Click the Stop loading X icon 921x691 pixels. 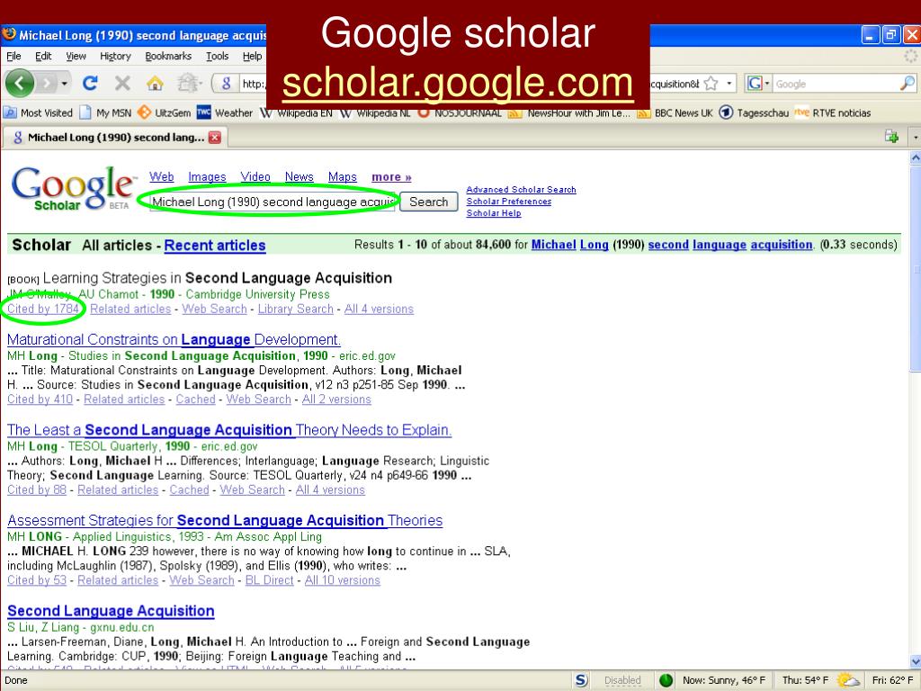pos(122,84)
